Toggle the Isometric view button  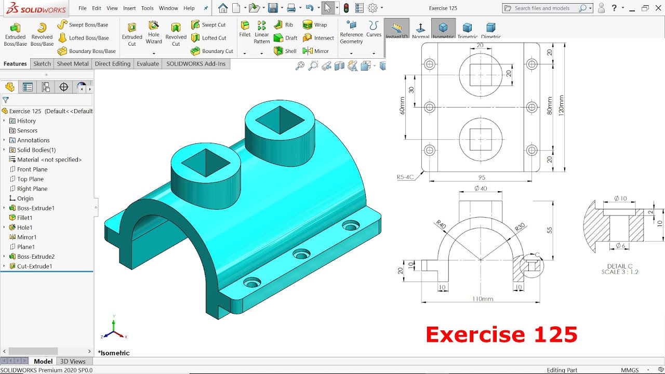tap(443, 29)
